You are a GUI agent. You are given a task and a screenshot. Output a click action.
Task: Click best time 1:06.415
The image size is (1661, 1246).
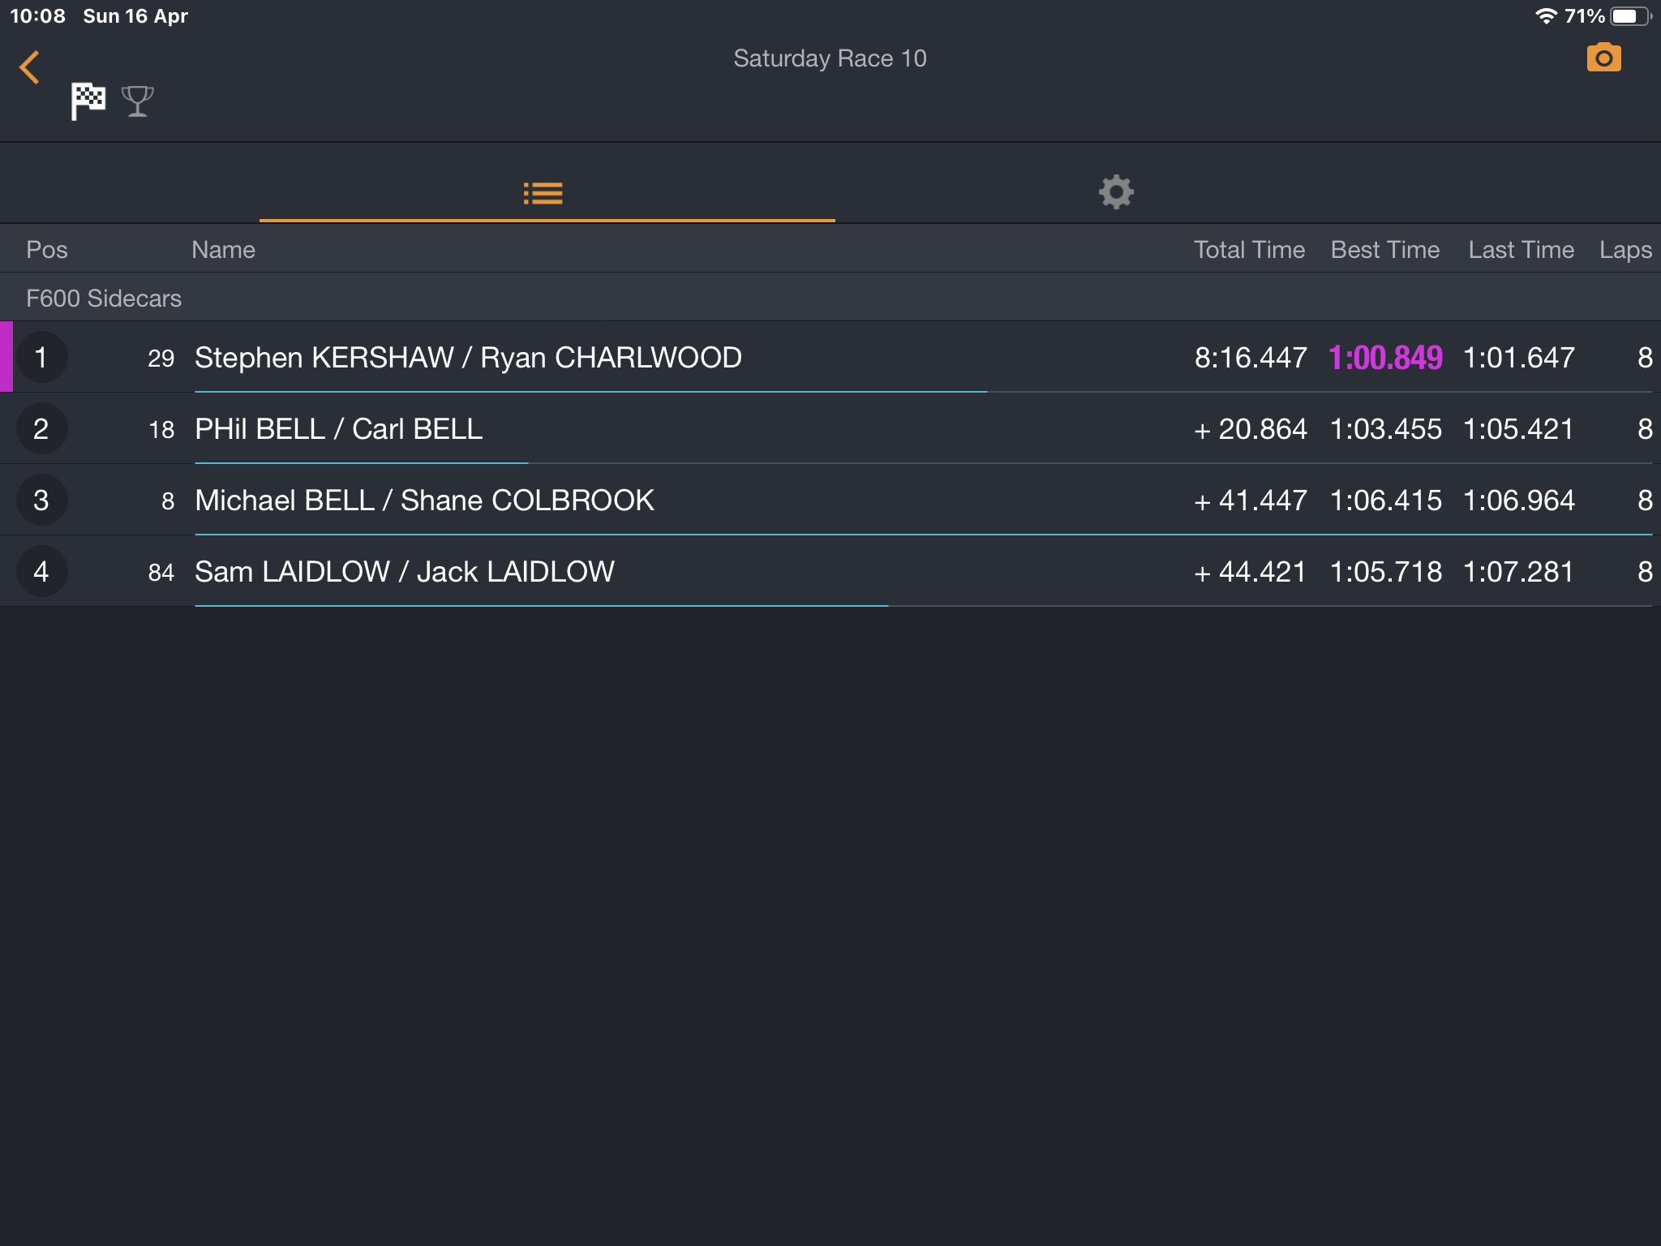click(1386, 501)
